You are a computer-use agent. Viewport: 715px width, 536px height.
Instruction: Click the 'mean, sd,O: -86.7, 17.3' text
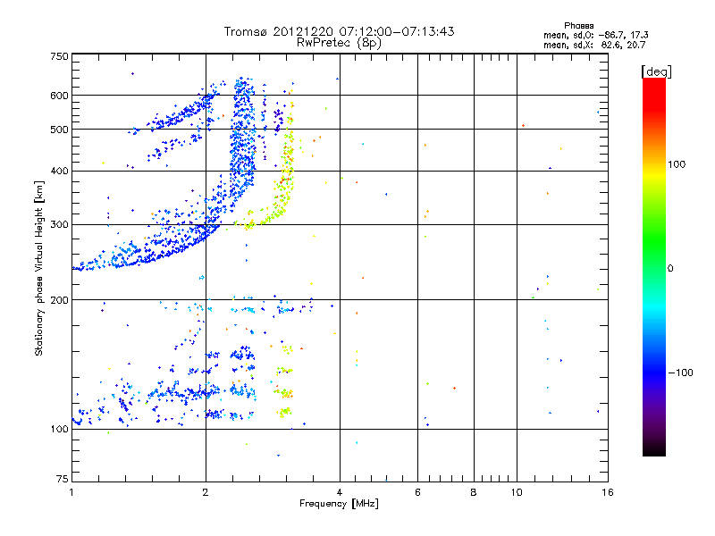click(x=595, y=35)
